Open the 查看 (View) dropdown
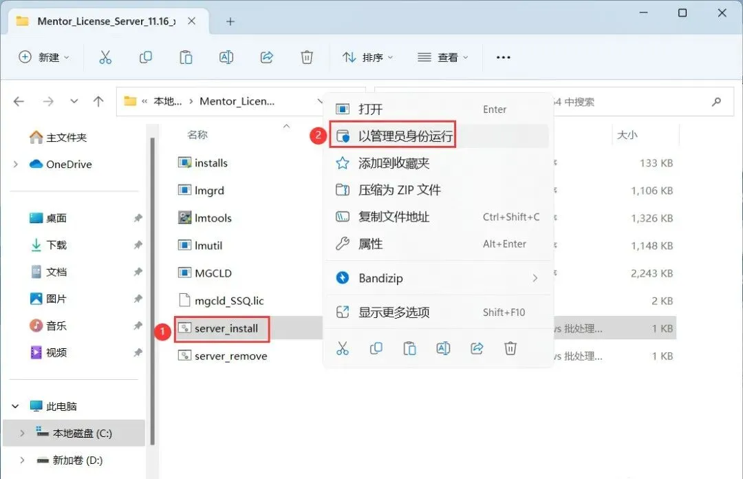This screenshot has height=479, width=743. click(x=442, y=57)
